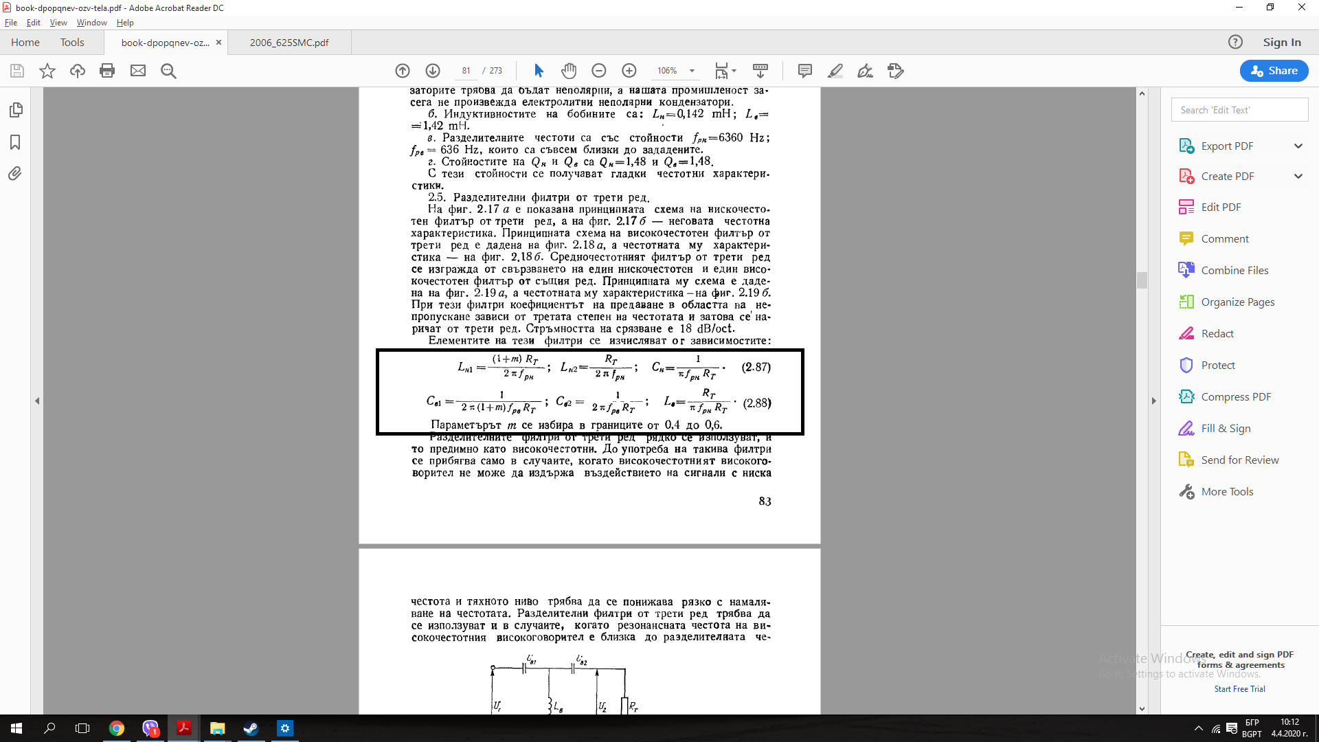1319x742 pixels.
Task: Click the Search 'Edit Text' field
Action: [x=1239, y=110]
